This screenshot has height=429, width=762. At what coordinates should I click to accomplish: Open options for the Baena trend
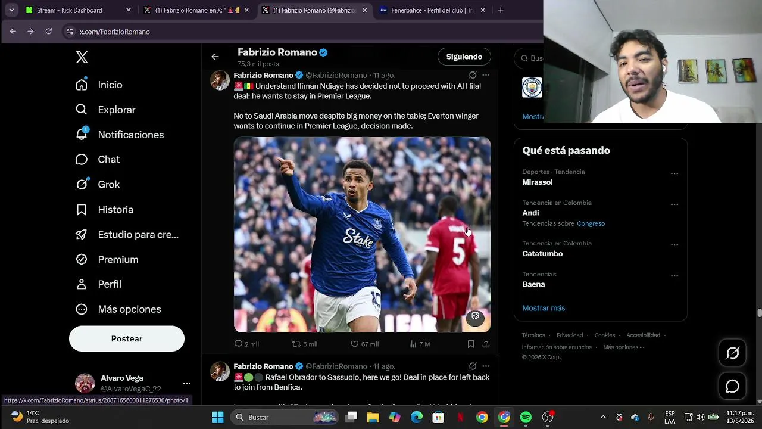click(x=674, y=276)
